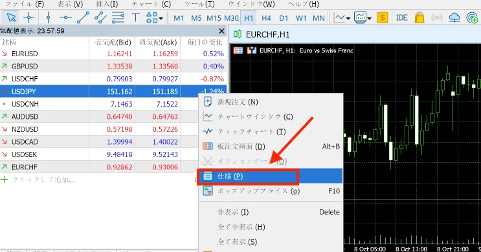Choose 非表示 (I) menu entry

(271, 212)
